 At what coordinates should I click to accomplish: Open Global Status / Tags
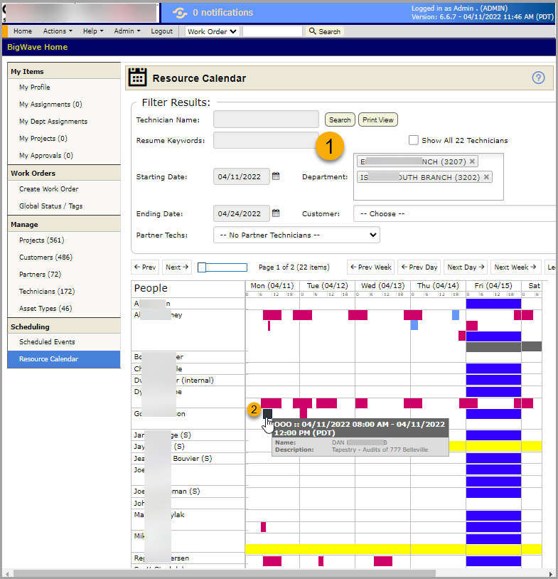(51, 206)
